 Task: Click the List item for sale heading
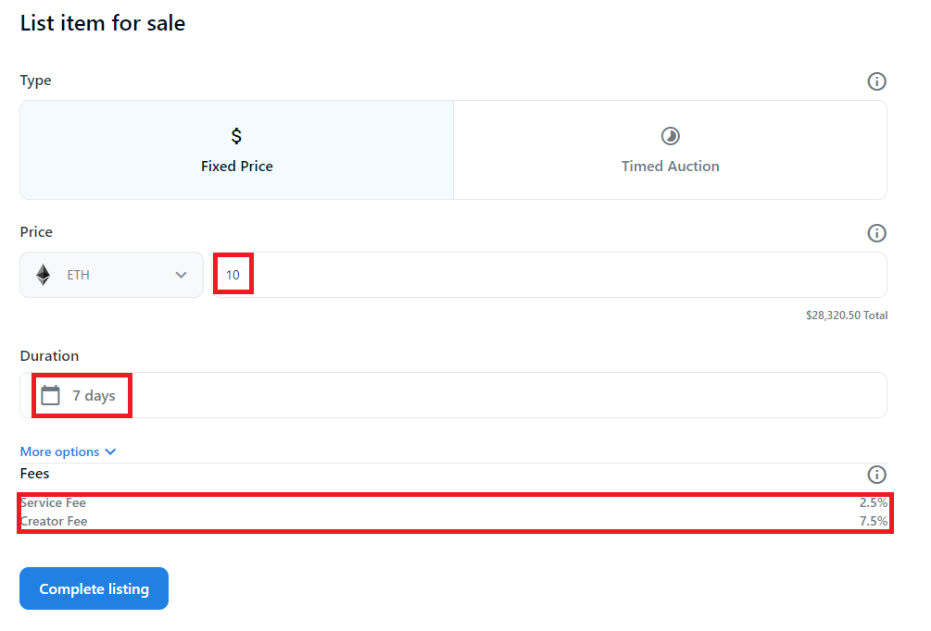pos(103,23)
